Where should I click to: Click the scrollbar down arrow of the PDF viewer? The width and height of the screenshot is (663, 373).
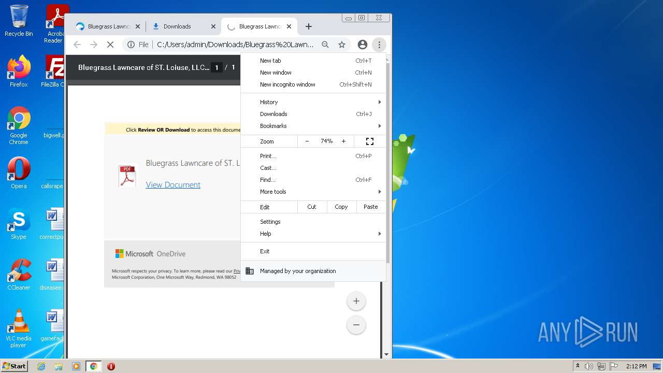386,355
